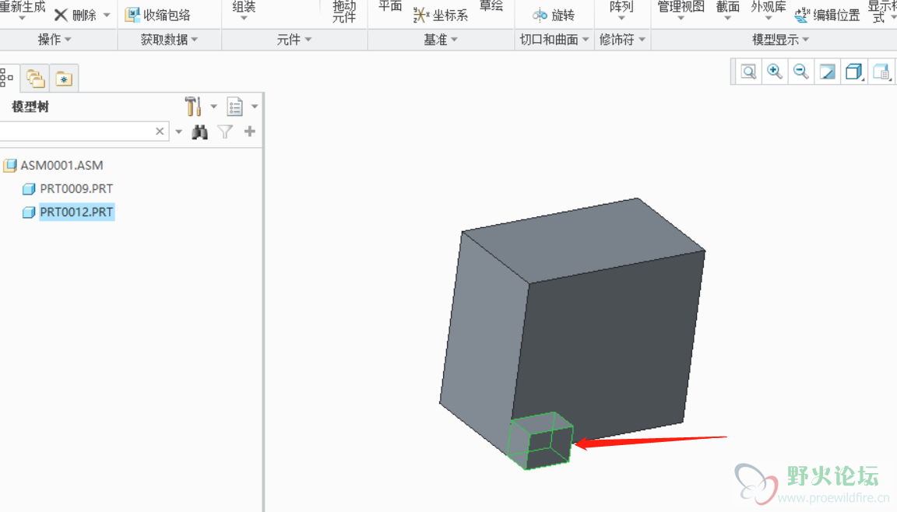Click the 坐标系 coordinate system icon
This screenshot has height=512, width=897.
pyautogui.click(x=421, y=15)
